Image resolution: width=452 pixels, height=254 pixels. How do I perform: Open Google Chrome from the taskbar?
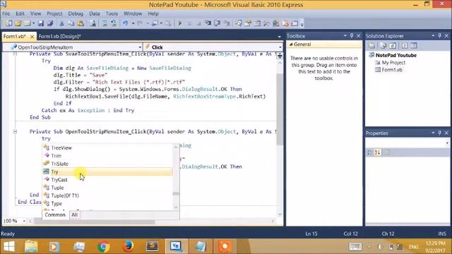104,246
